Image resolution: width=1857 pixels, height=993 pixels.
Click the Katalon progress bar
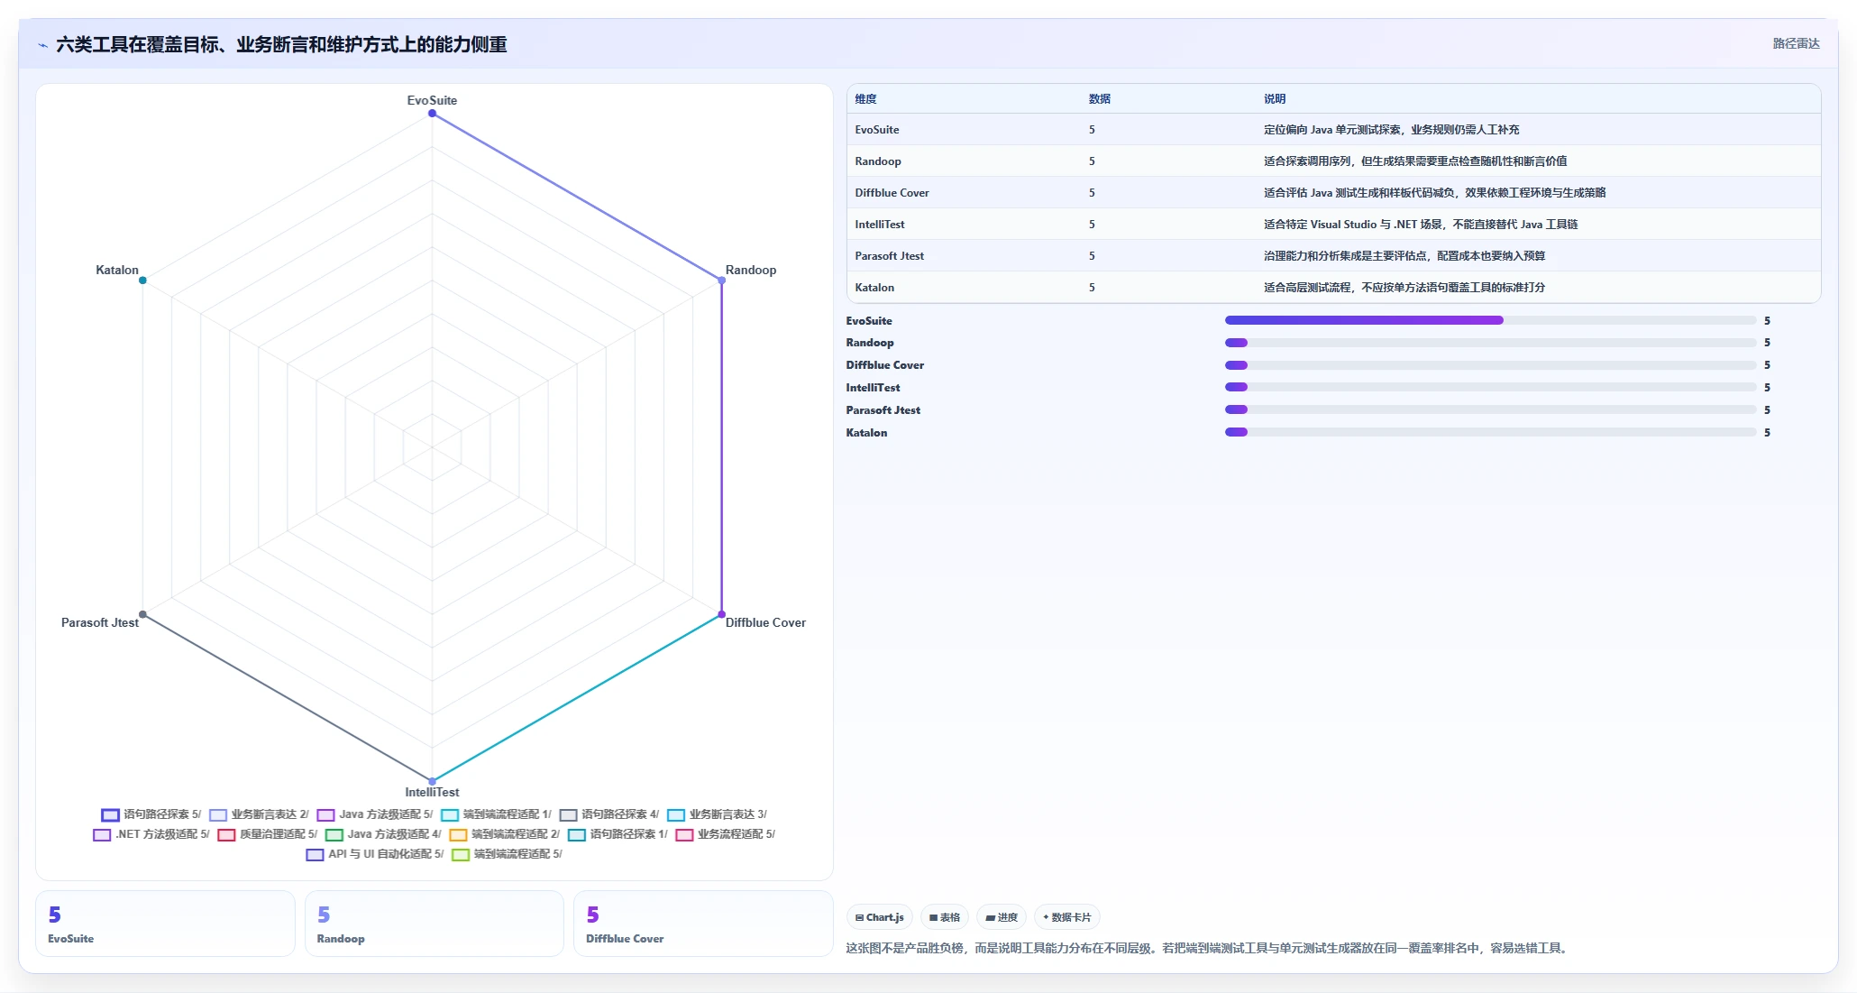1490,432
